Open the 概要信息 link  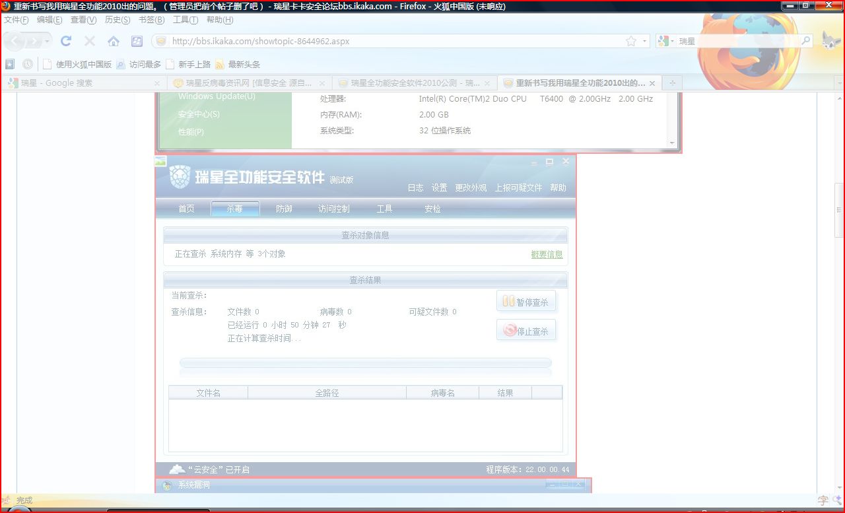547,254
